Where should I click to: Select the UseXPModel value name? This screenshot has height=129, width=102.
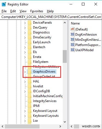click(x=84, y=50)
